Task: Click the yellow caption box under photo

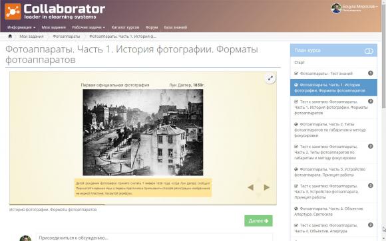Action: pyautogui.click(x=143, y=188)
